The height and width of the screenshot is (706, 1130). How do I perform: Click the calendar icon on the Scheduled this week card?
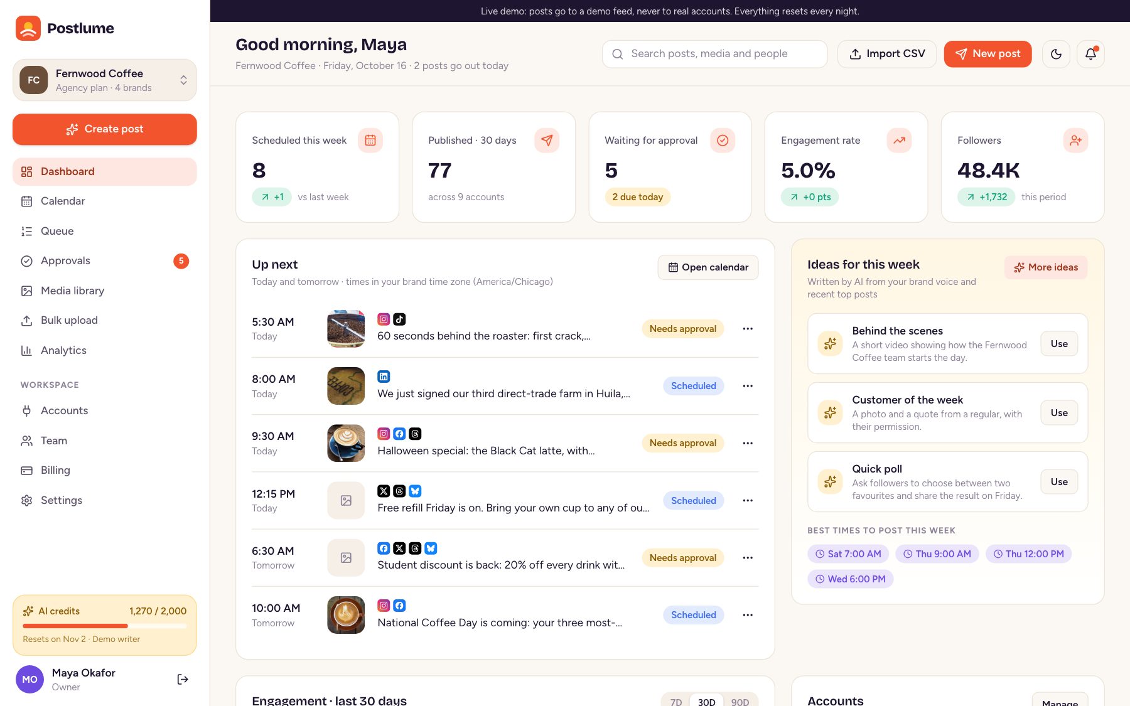[370, 141]
